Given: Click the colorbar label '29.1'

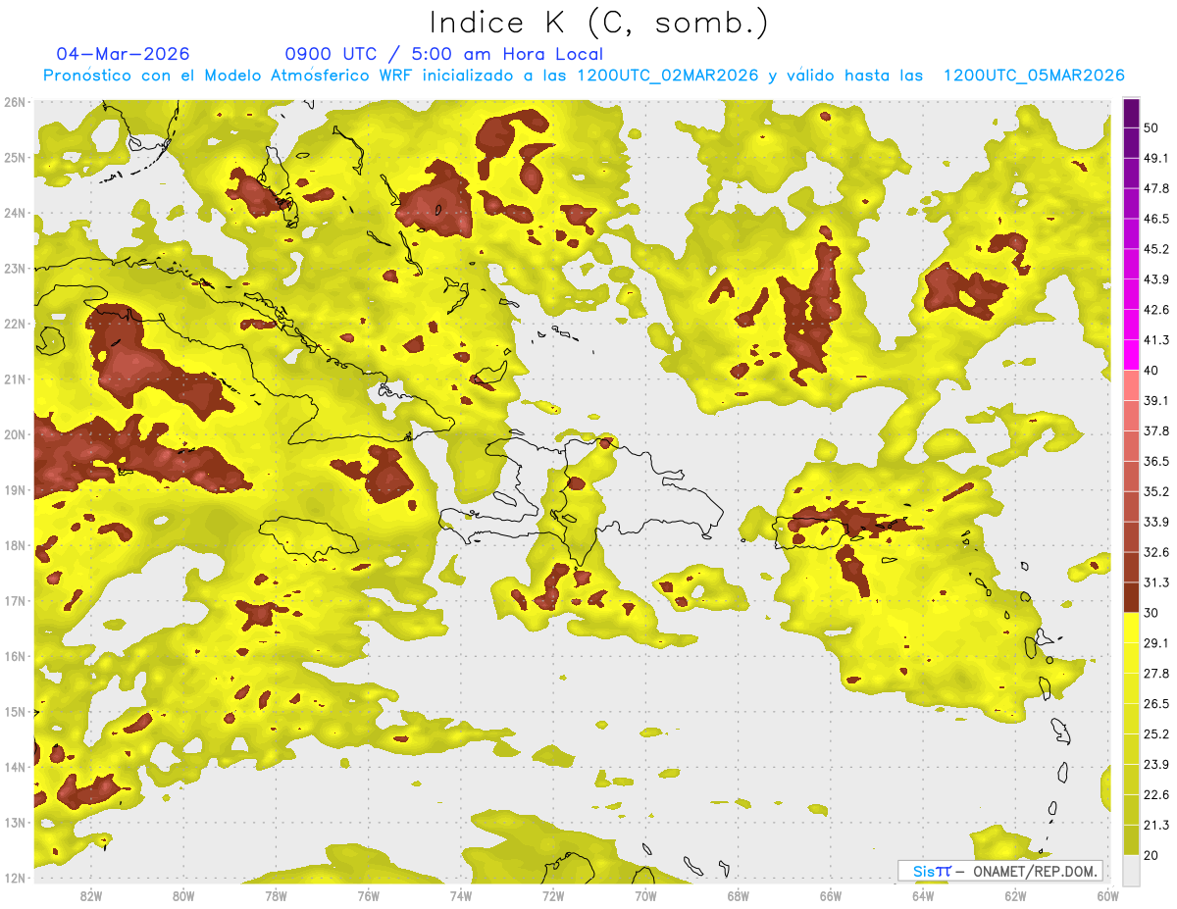Looking at the screenshot, I should tap(1155, 643).
